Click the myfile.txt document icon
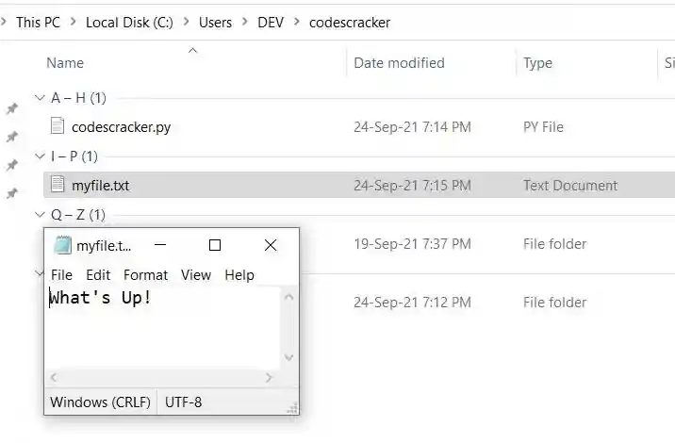Image resolution: width=675 pixels, height=443 pixels. [x=58, y=185]
